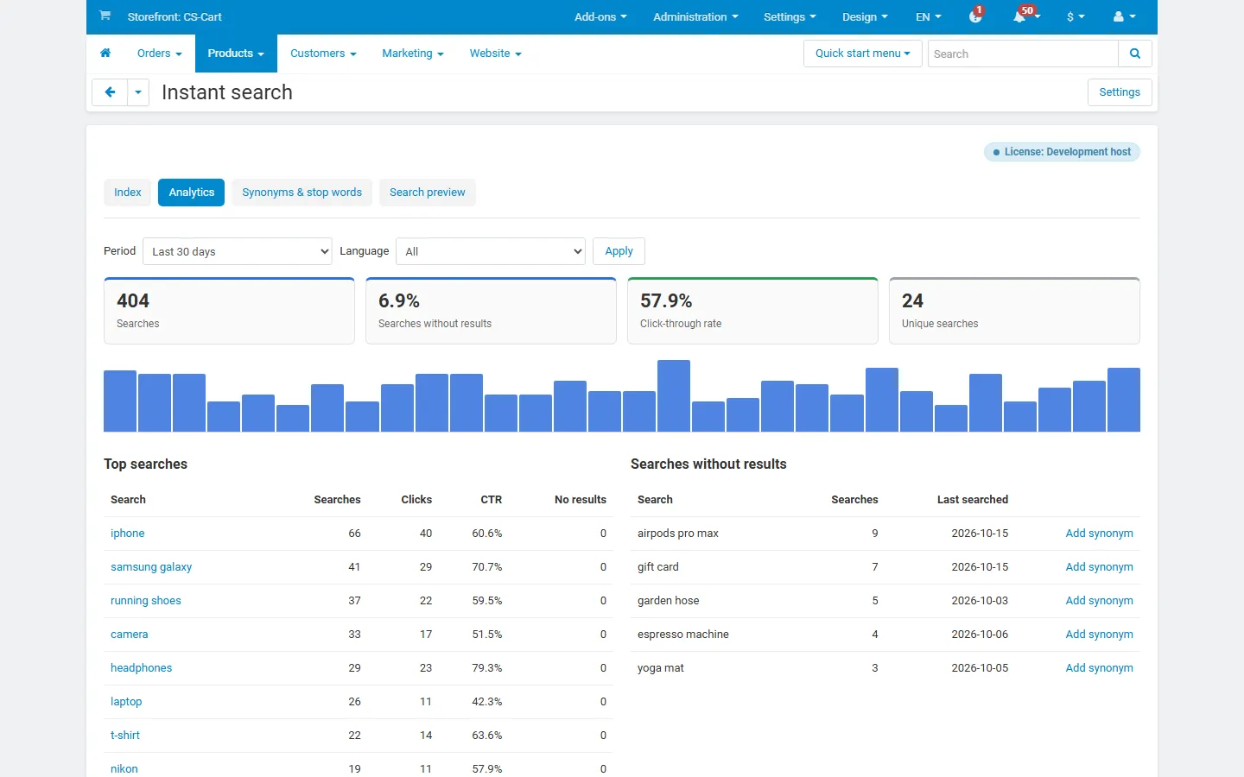
Task: Open the user account icon menu
Action: [x=1124, y=16]
